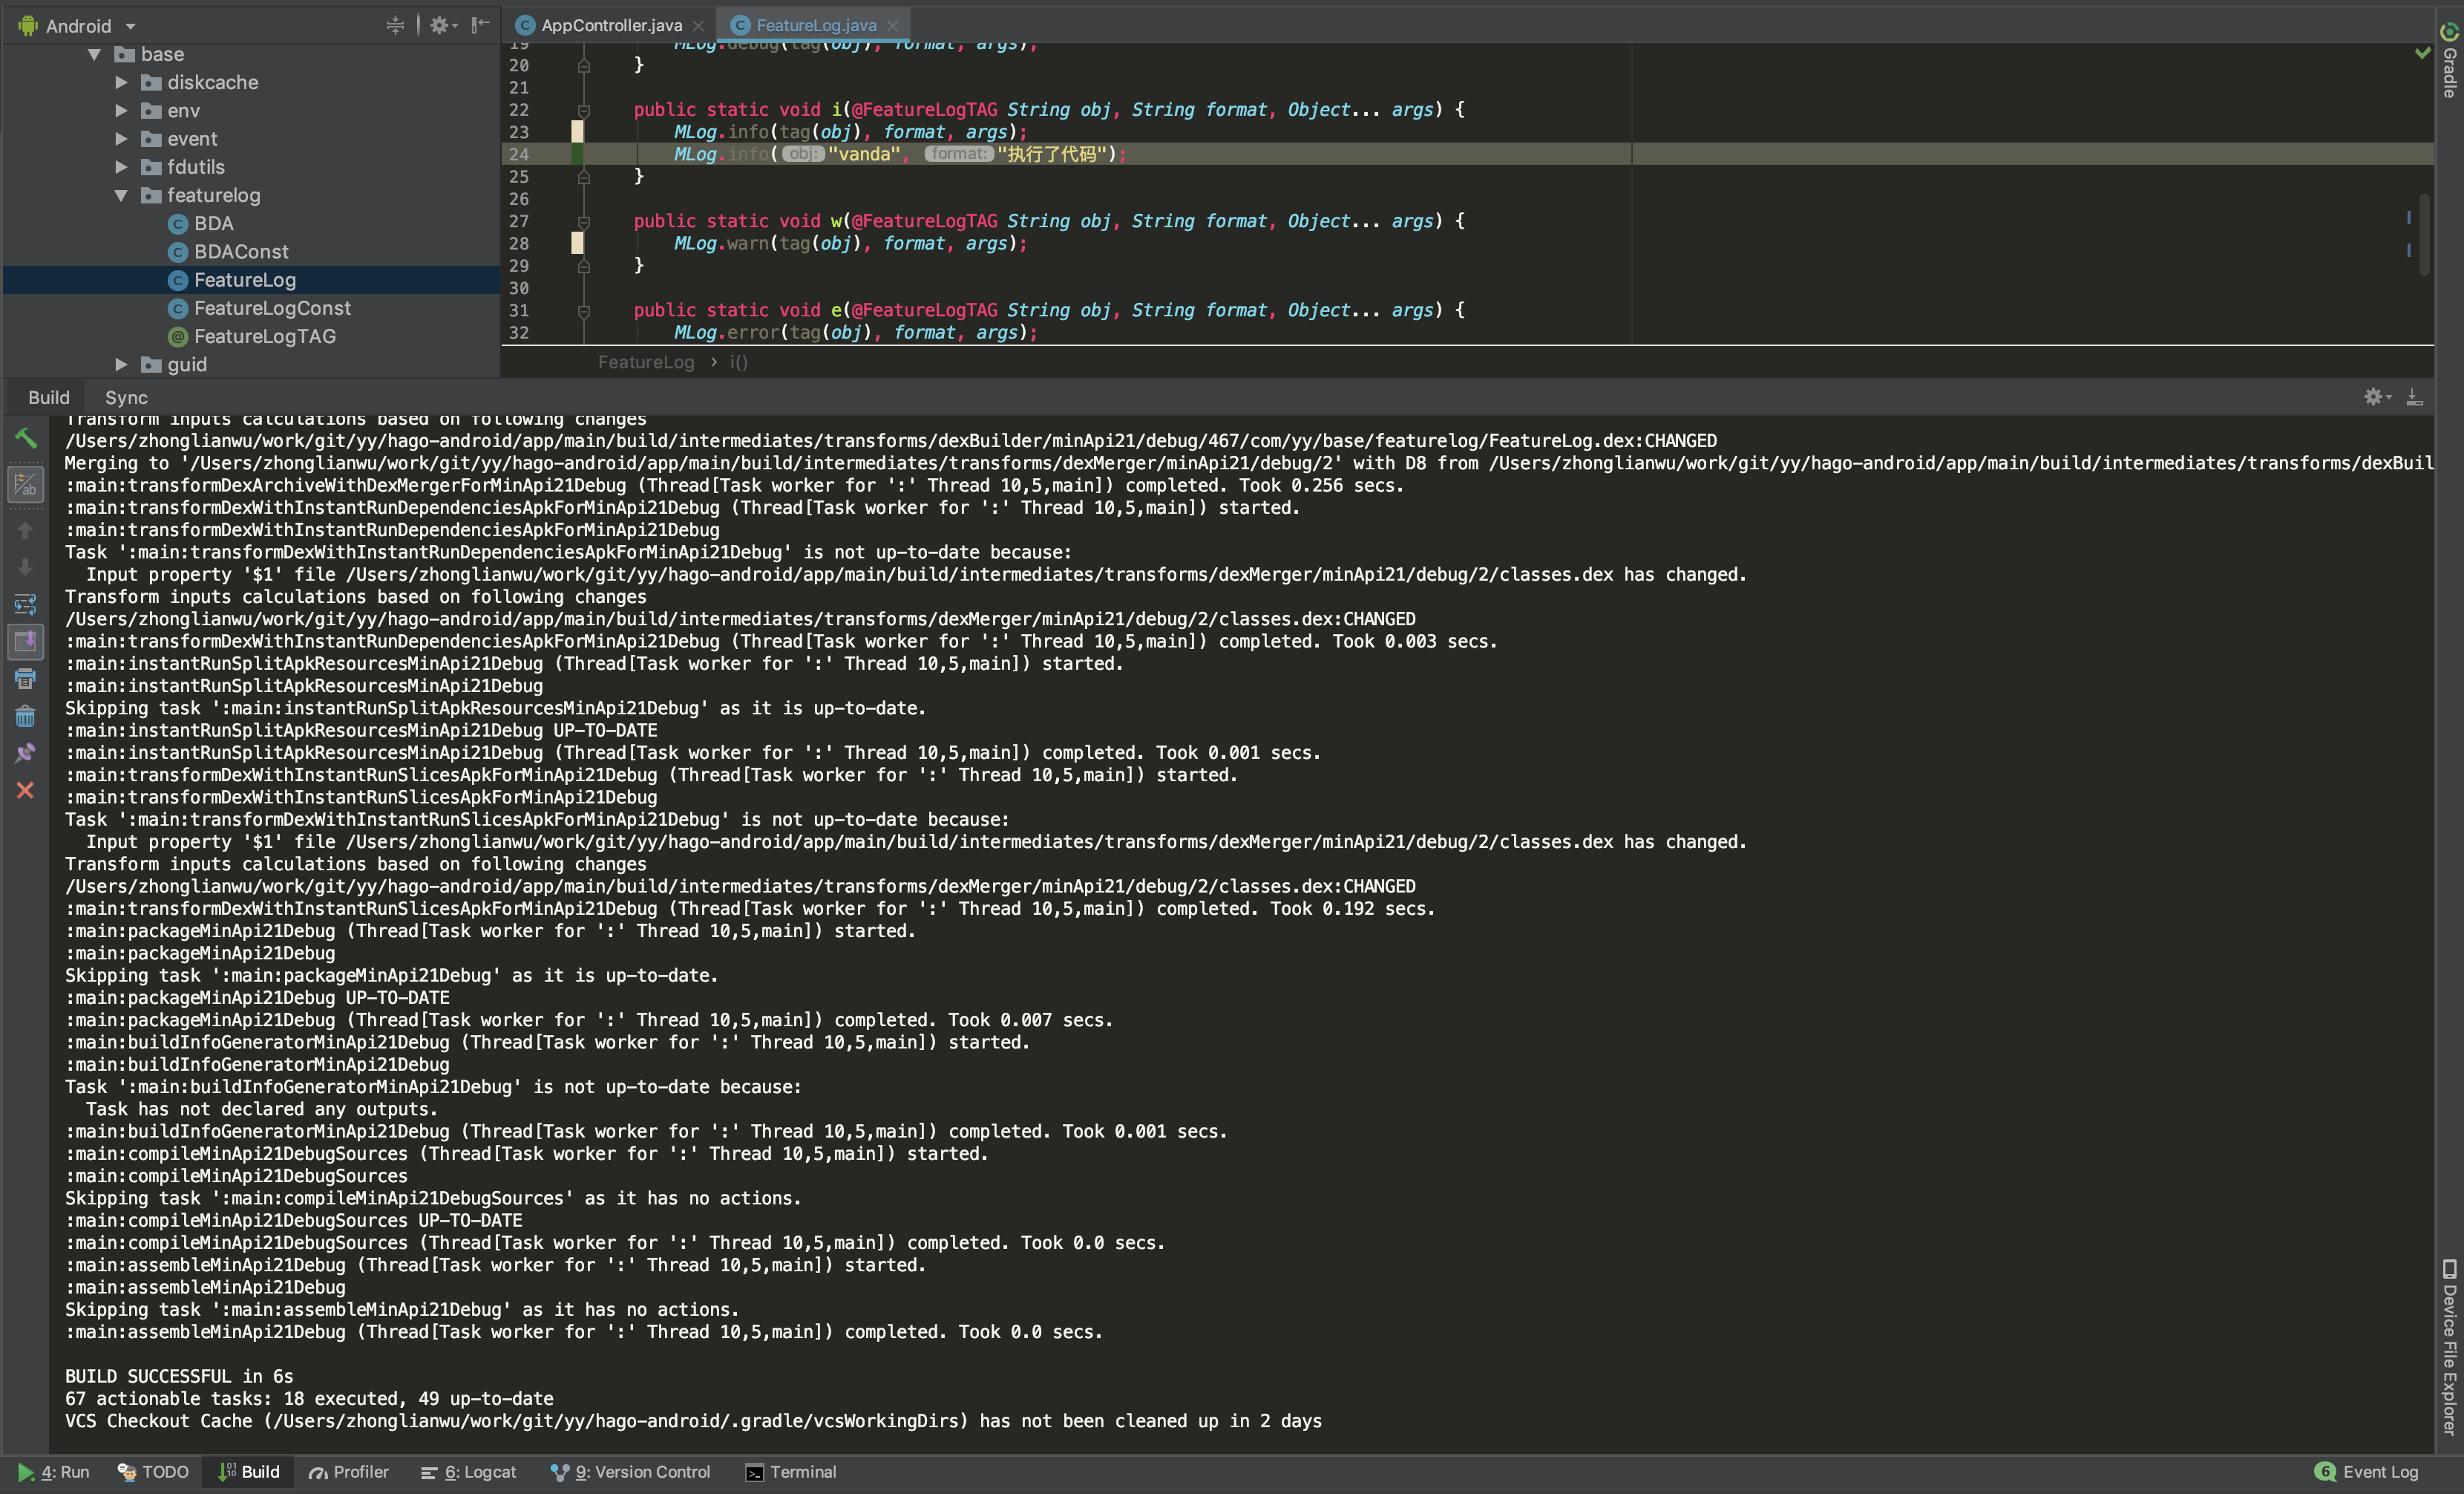The width and height of the screenshot is (2464, 1494).
Task: Click the "BUILD SUCCESSFUL in 6s" output line
Action: tap(179, 1376)
